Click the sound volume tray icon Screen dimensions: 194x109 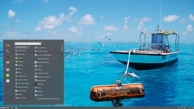coord(183,108)
